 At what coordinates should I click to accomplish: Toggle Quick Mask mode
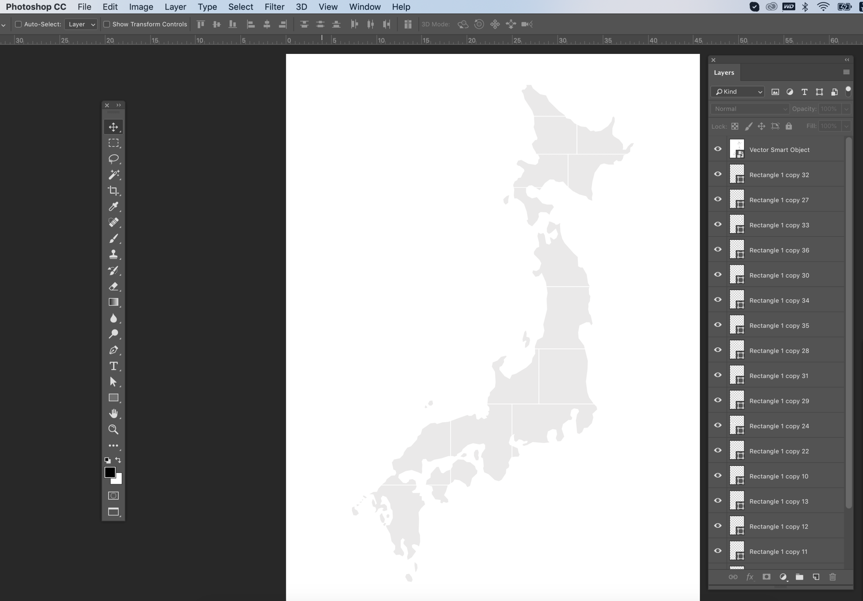click(x=113, y=496)
